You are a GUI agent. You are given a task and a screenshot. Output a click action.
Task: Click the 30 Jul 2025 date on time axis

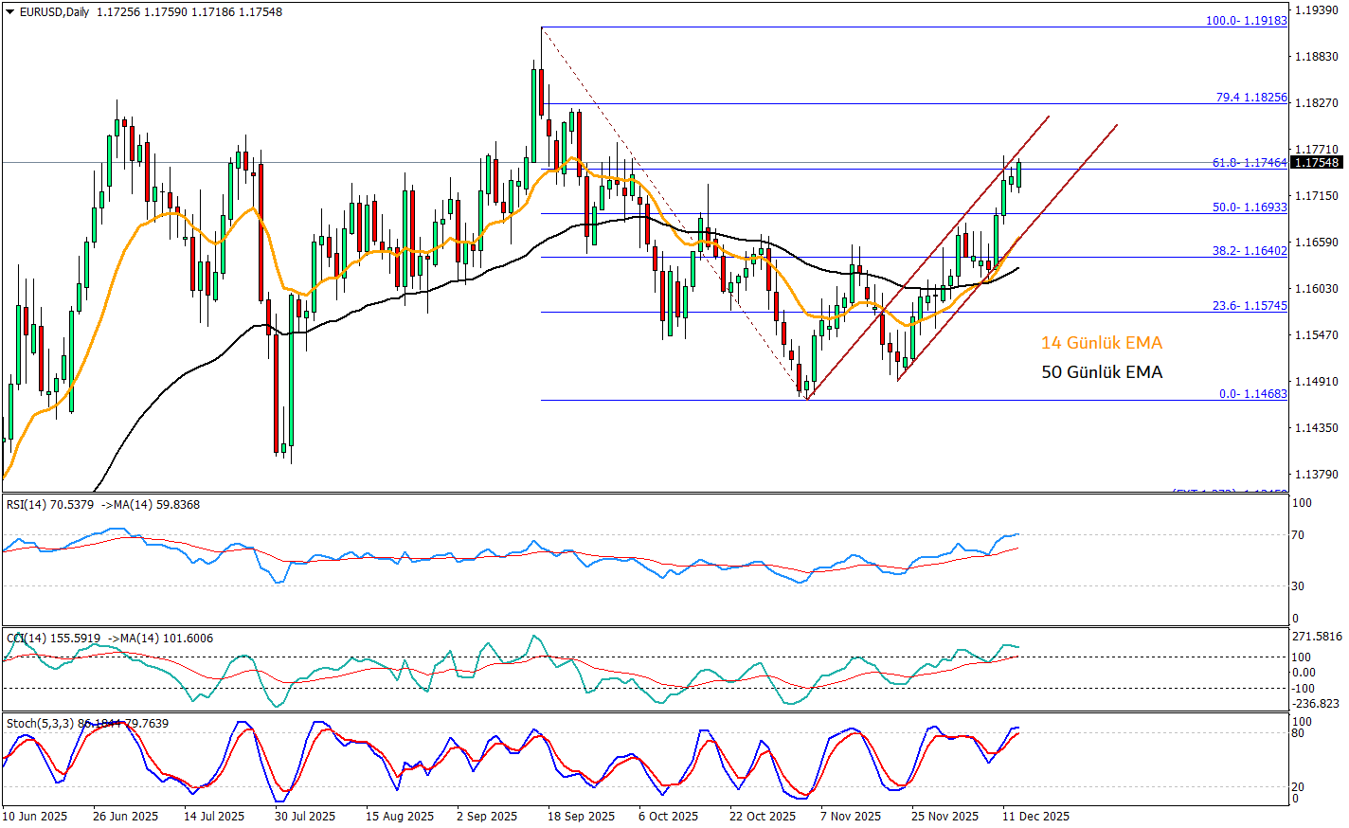(x=305, y=816)
